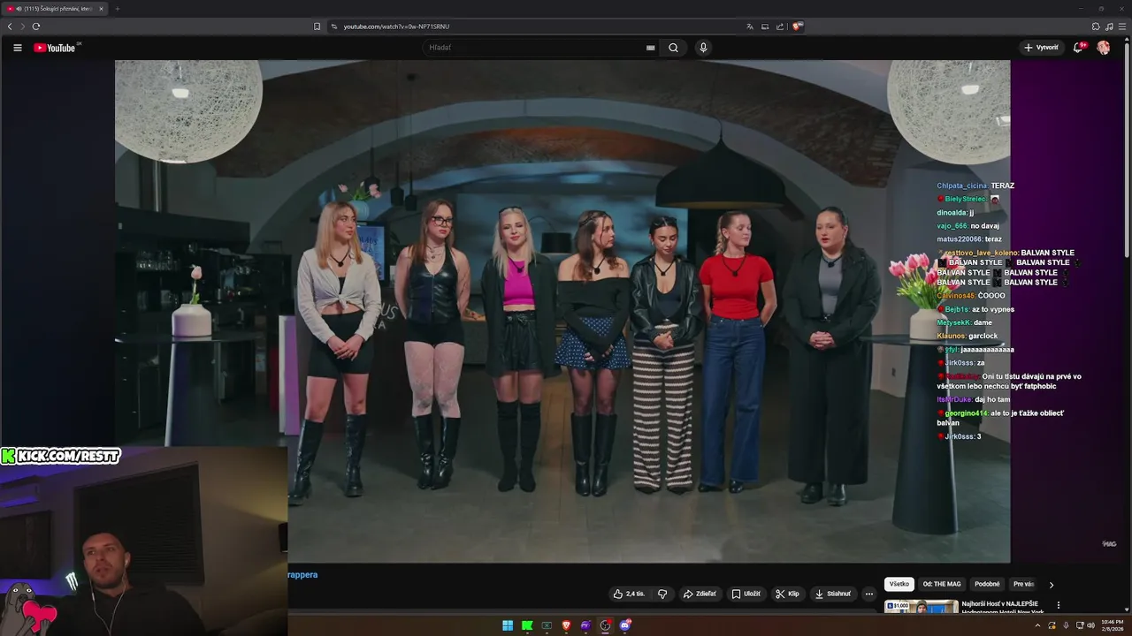Open options for Najhorší Hosť recommended video
Screen dimensions: 1132x636
click(x=1059, y=605)
